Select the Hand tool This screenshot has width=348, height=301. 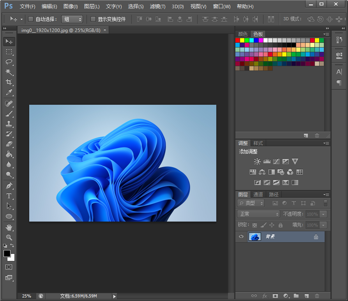9,227
